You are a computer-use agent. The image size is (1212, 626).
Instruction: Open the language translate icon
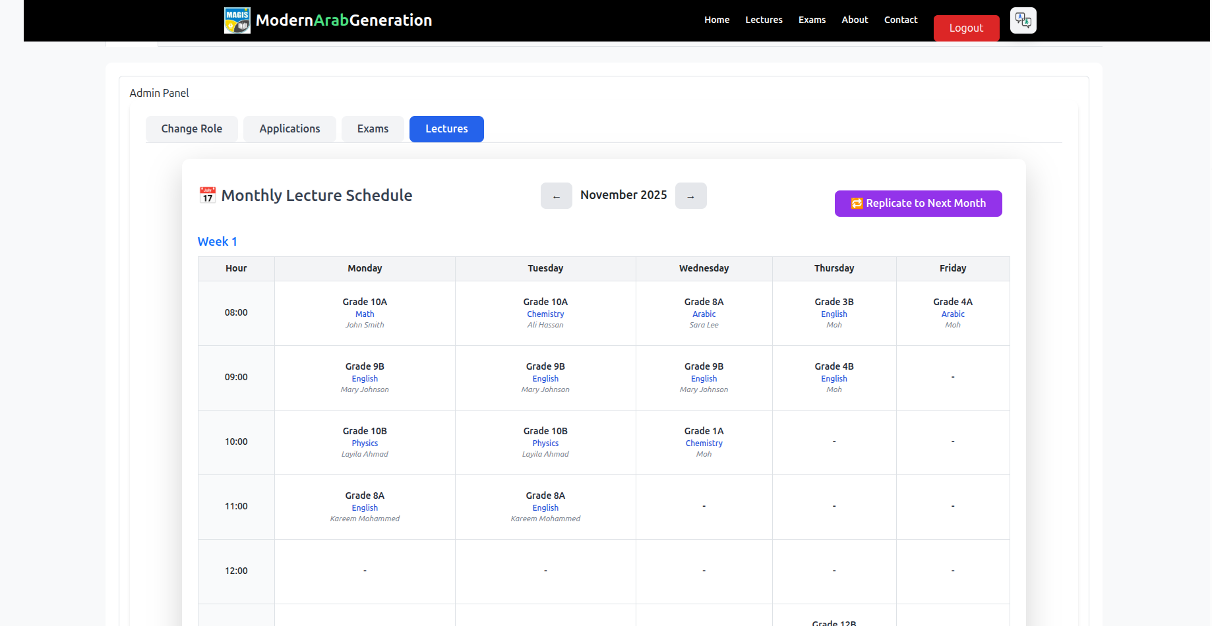(x=1023, y=20)
